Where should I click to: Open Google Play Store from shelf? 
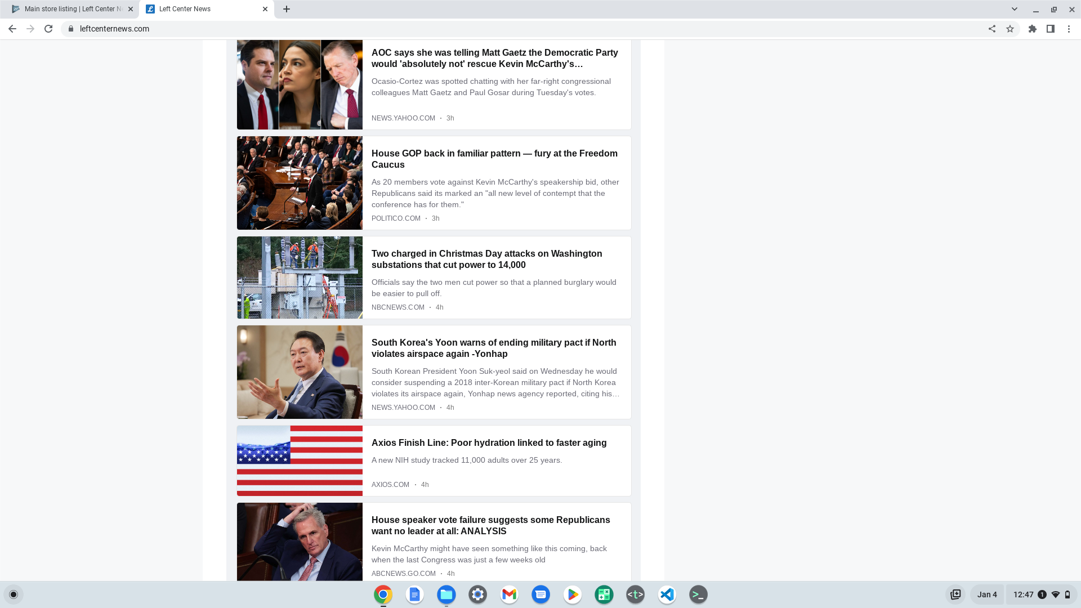tap(573, 594)
